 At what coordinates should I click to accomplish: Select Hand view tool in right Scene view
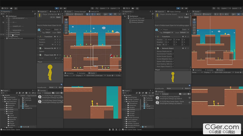(194, 20)
